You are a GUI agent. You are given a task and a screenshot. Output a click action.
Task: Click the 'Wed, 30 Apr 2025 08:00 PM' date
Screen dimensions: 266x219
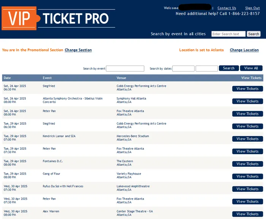point(16,213)
